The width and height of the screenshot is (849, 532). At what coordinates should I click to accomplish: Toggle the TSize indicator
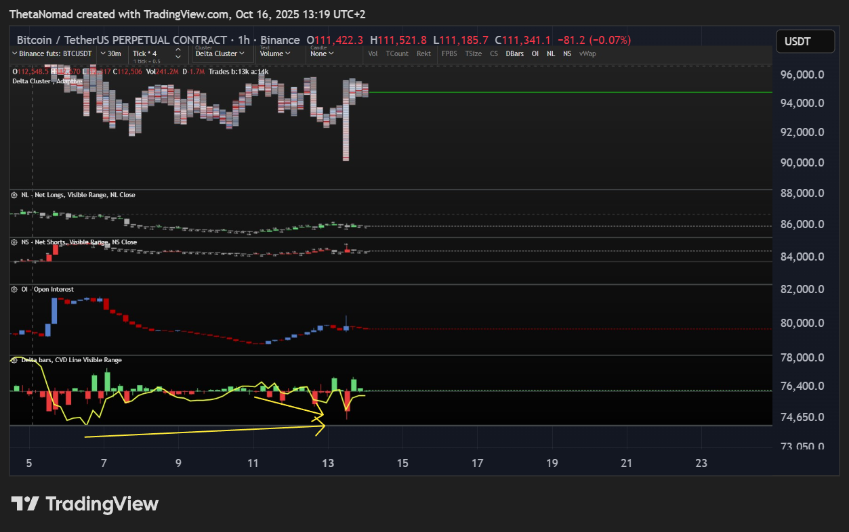[473, 53]
